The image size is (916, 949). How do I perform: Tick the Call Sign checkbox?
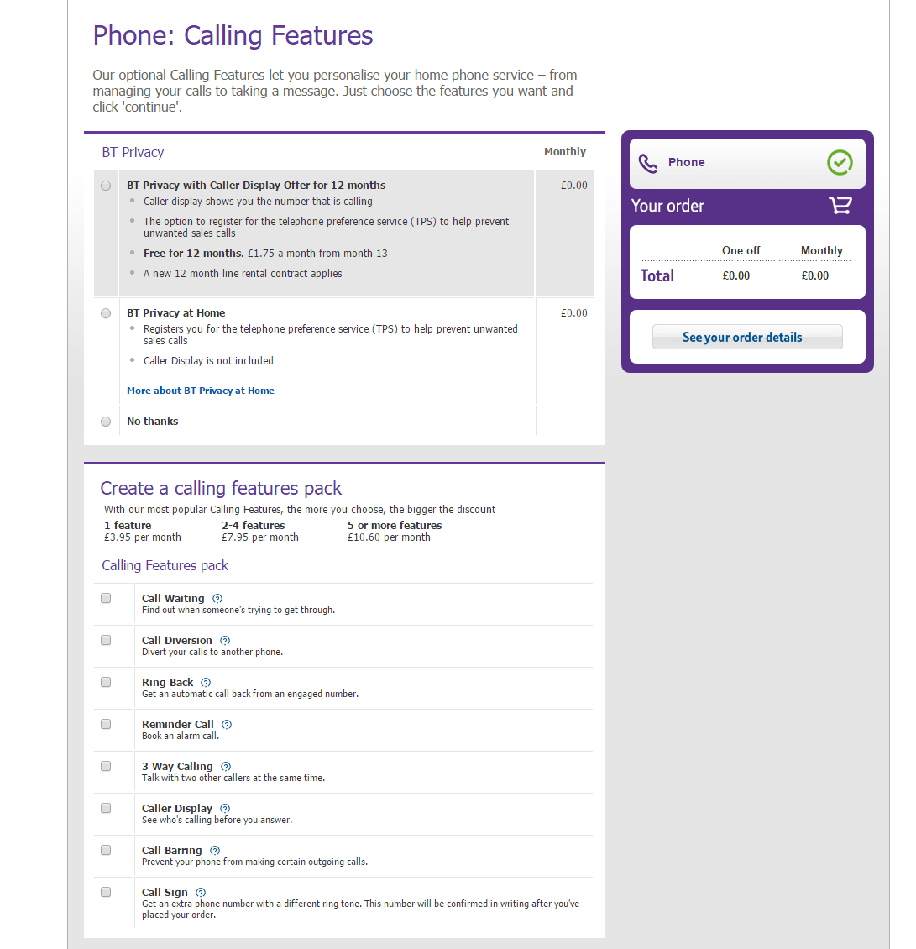(106, 892)
